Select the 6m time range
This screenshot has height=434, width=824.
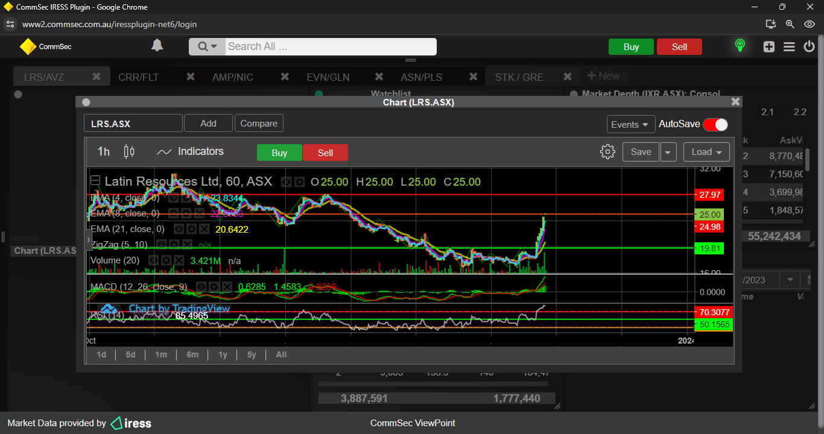point(192,354)
